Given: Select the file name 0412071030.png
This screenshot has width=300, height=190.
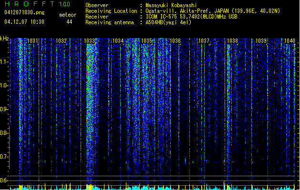Looking at the screenshot, I should click(x=24, y=13).
